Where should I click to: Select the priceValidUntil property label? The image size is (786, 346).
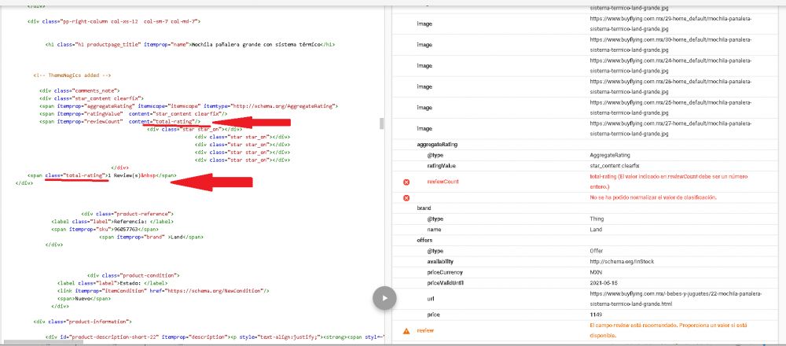tap(445, 283)
